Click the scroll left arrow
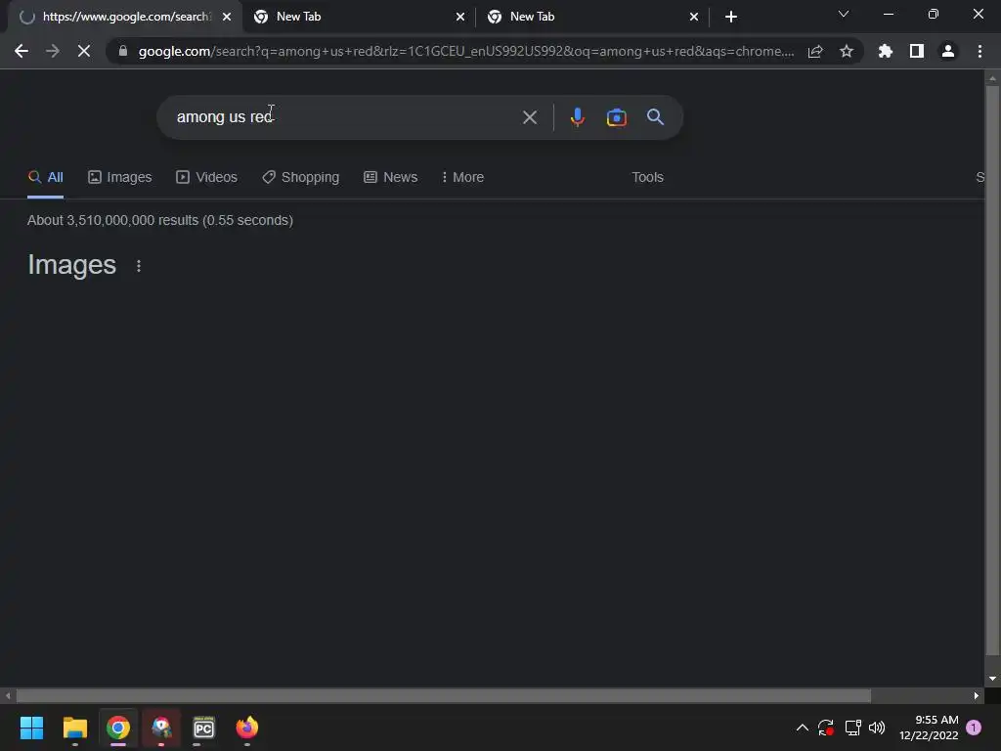This screenshot has height=751, width=1001. pos(8,696)
